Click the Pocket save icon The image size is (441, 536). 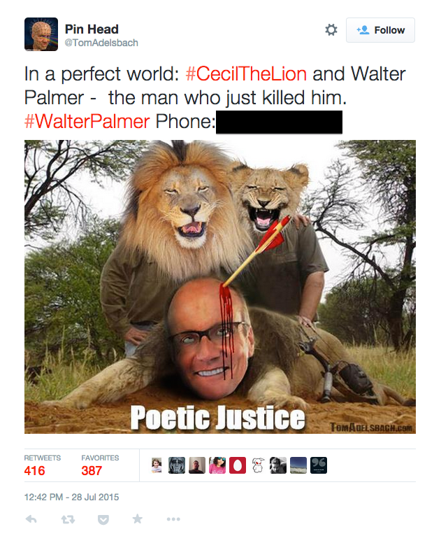click(103, 520)
